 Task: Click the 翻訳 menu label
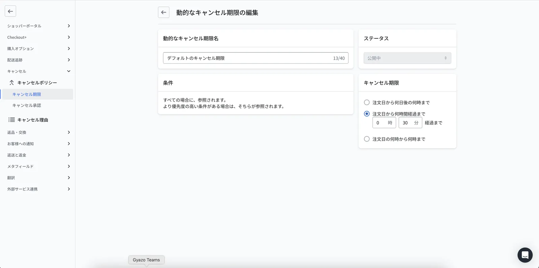11,178
